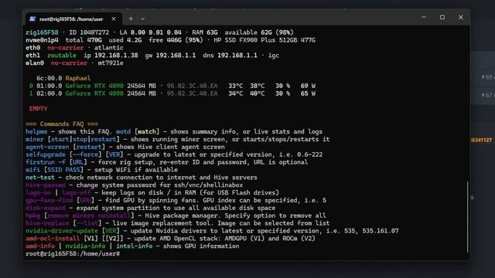Click the '=== Commands FAQ ===' heading
This screenshot has width=495, height=278.
pos(62,124)
